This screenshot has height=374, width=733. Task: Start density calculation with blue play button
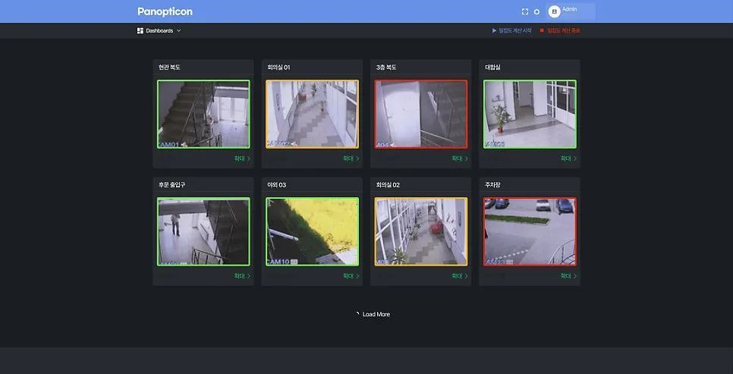[x=512, y=31]
